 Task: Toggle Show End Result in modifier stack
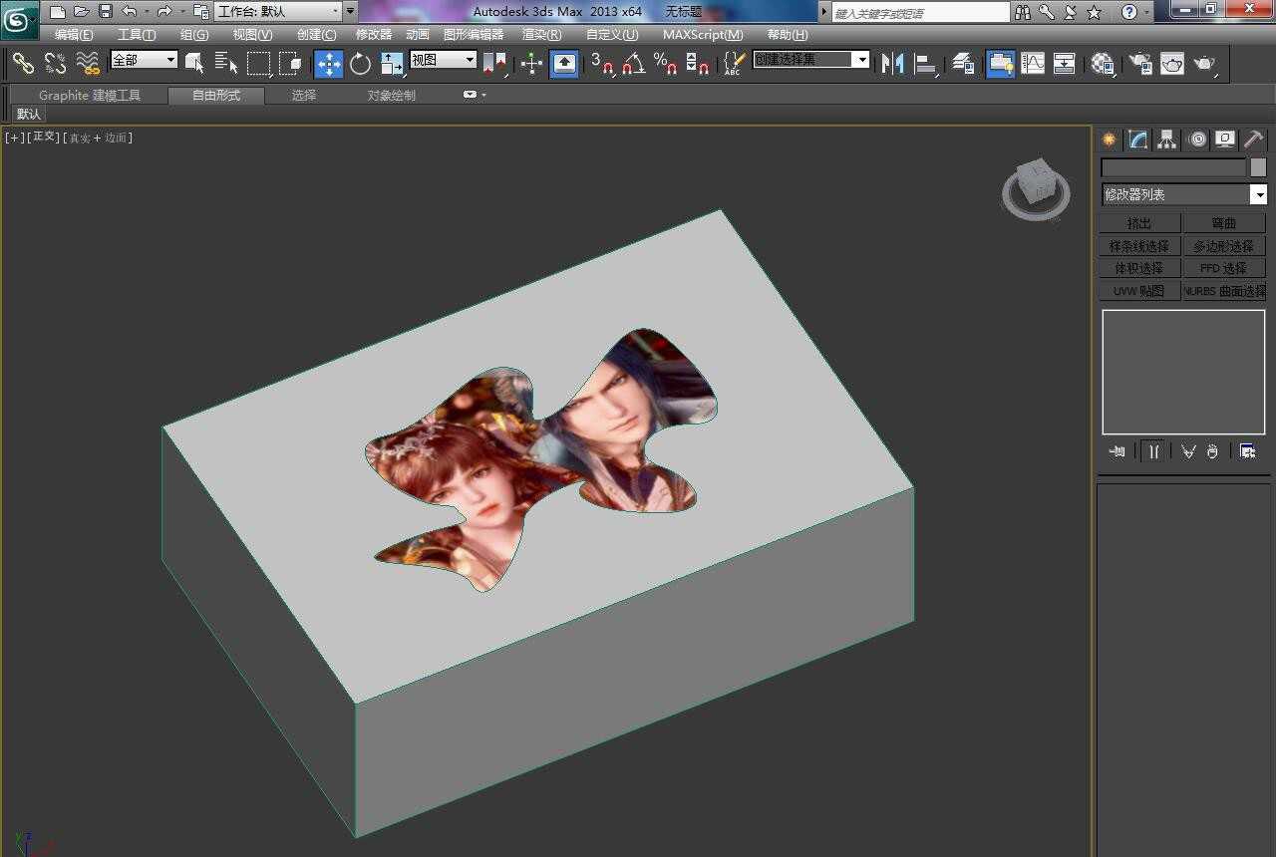pos(1153,451)
